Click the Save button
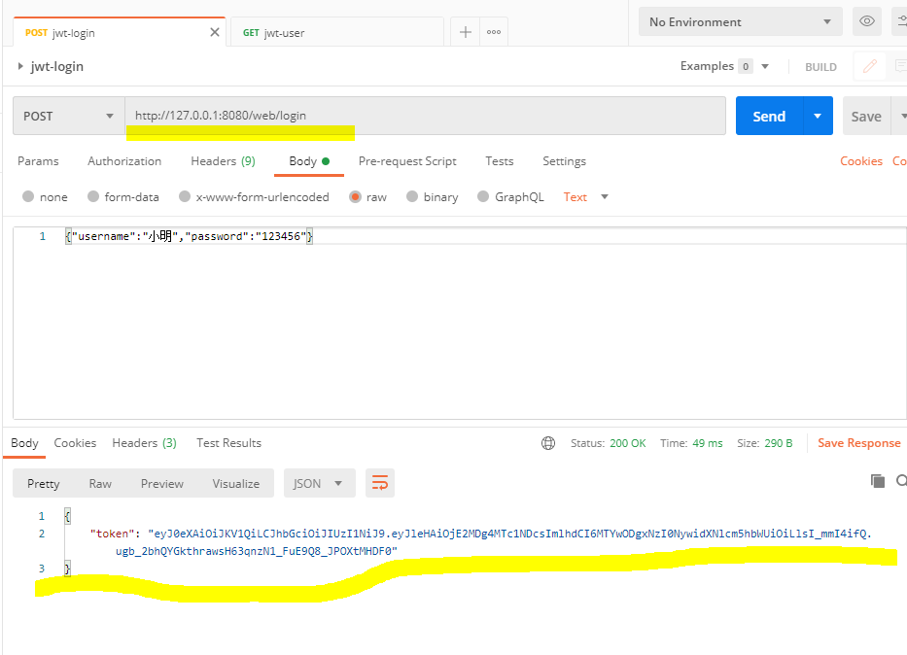 [x=866, y=117]
